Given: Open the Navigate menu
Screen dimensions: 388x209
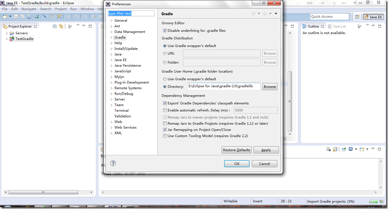Looking at the screenshot, I should (x=29, y=9).
